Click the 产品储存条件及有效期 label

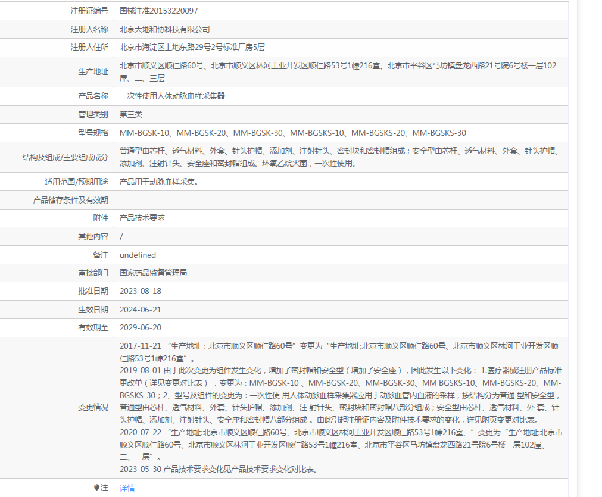(x=71, y=200)
